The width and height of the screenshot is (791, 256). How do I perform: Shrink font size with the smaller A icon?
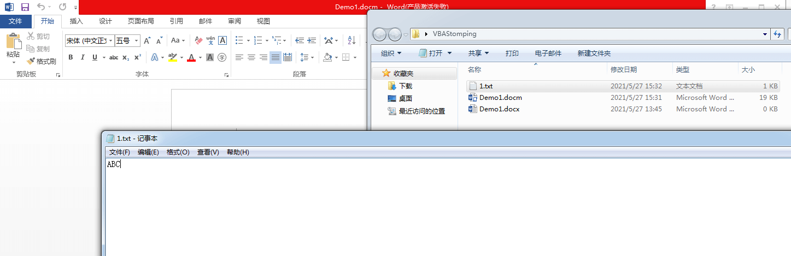click(159, 40)
